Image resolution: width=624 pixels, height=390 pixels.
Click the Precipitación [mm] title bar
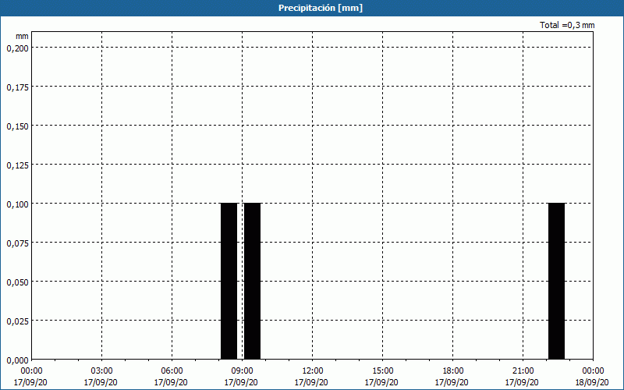click(312, 8)
